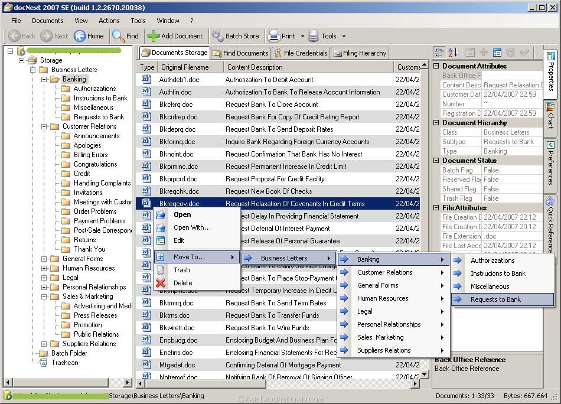Image resolution: width=561 pixels, height=404 pixels.
Task: Click the Chart side tab icon
Action: [550, 107]
